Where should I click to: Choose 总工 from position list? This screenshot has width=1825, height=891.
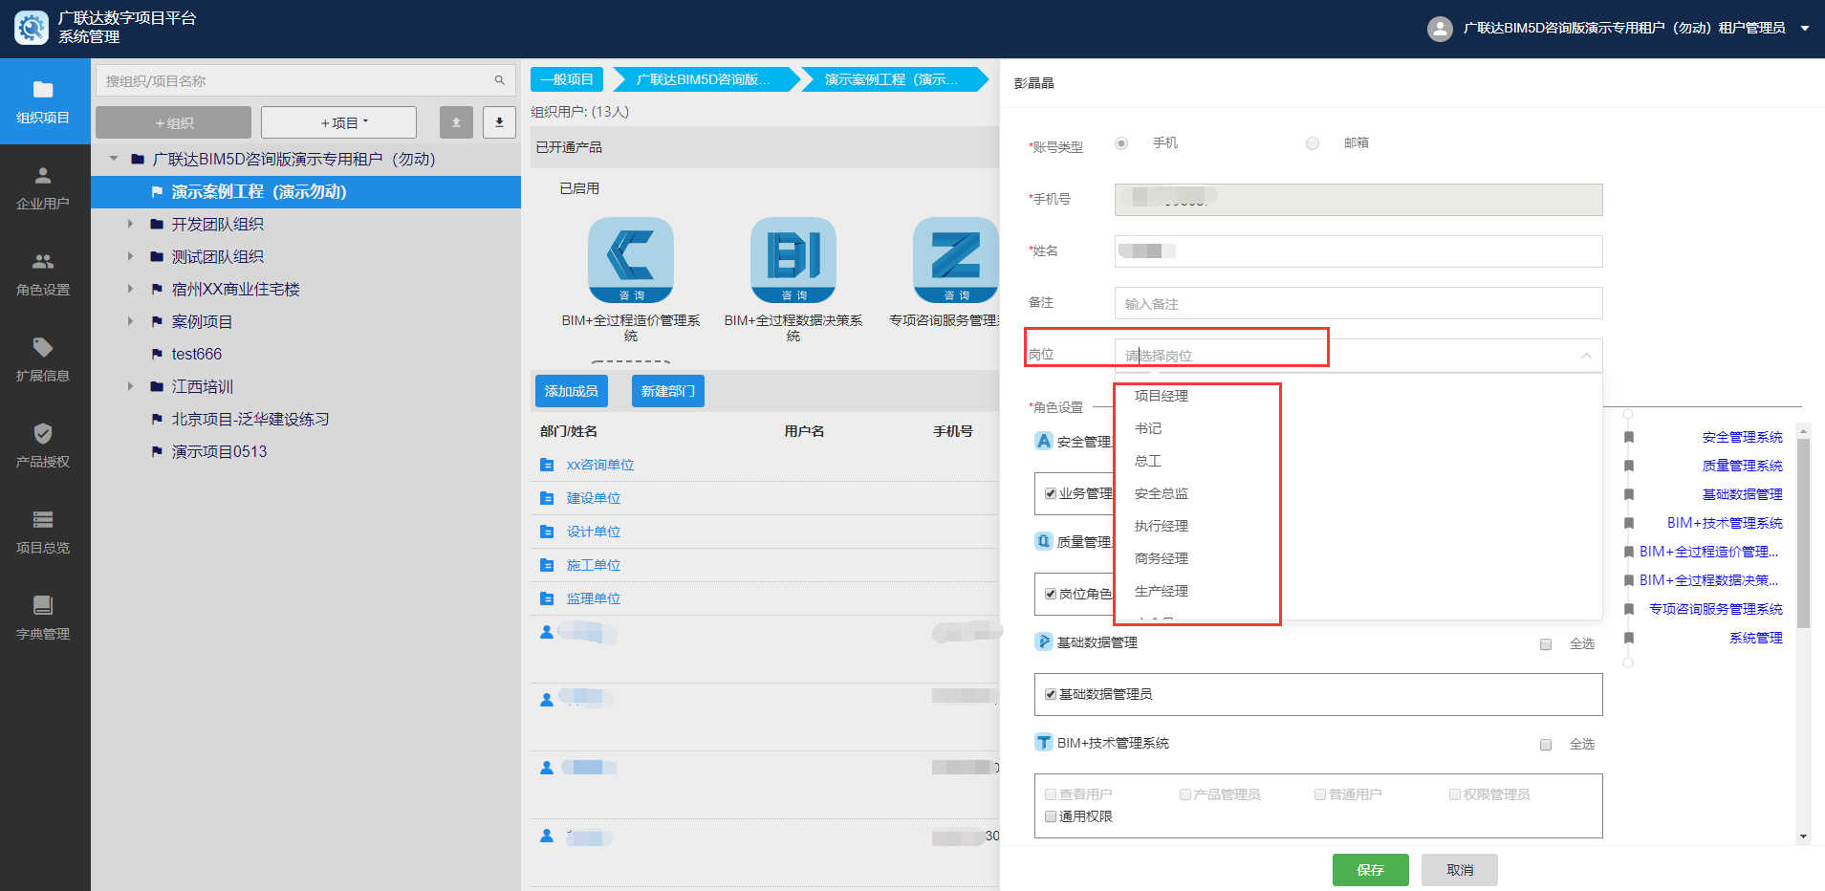coord(1148,461)
